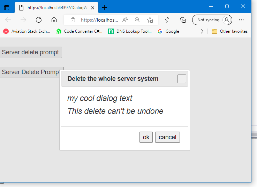Refresh the current page
This screenshot has height=187, width=257.
(39, 20)
